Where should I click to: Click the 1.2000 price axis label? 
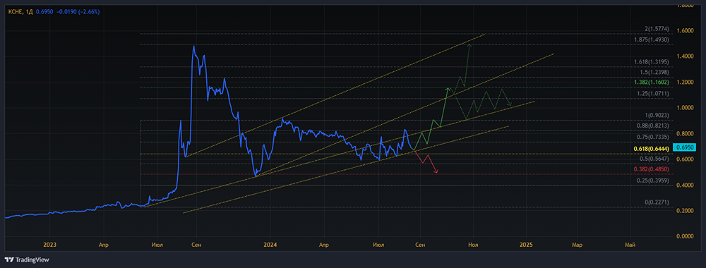coord(685,83)
